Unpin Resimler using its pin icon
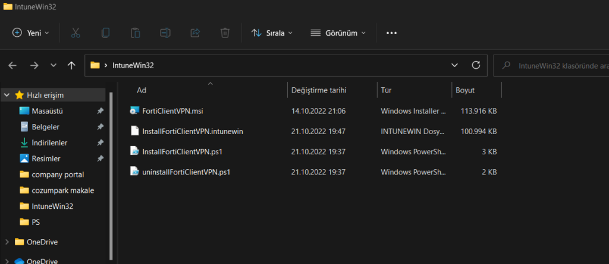Screen dimensions: 609x264 [x=100, y=158]
